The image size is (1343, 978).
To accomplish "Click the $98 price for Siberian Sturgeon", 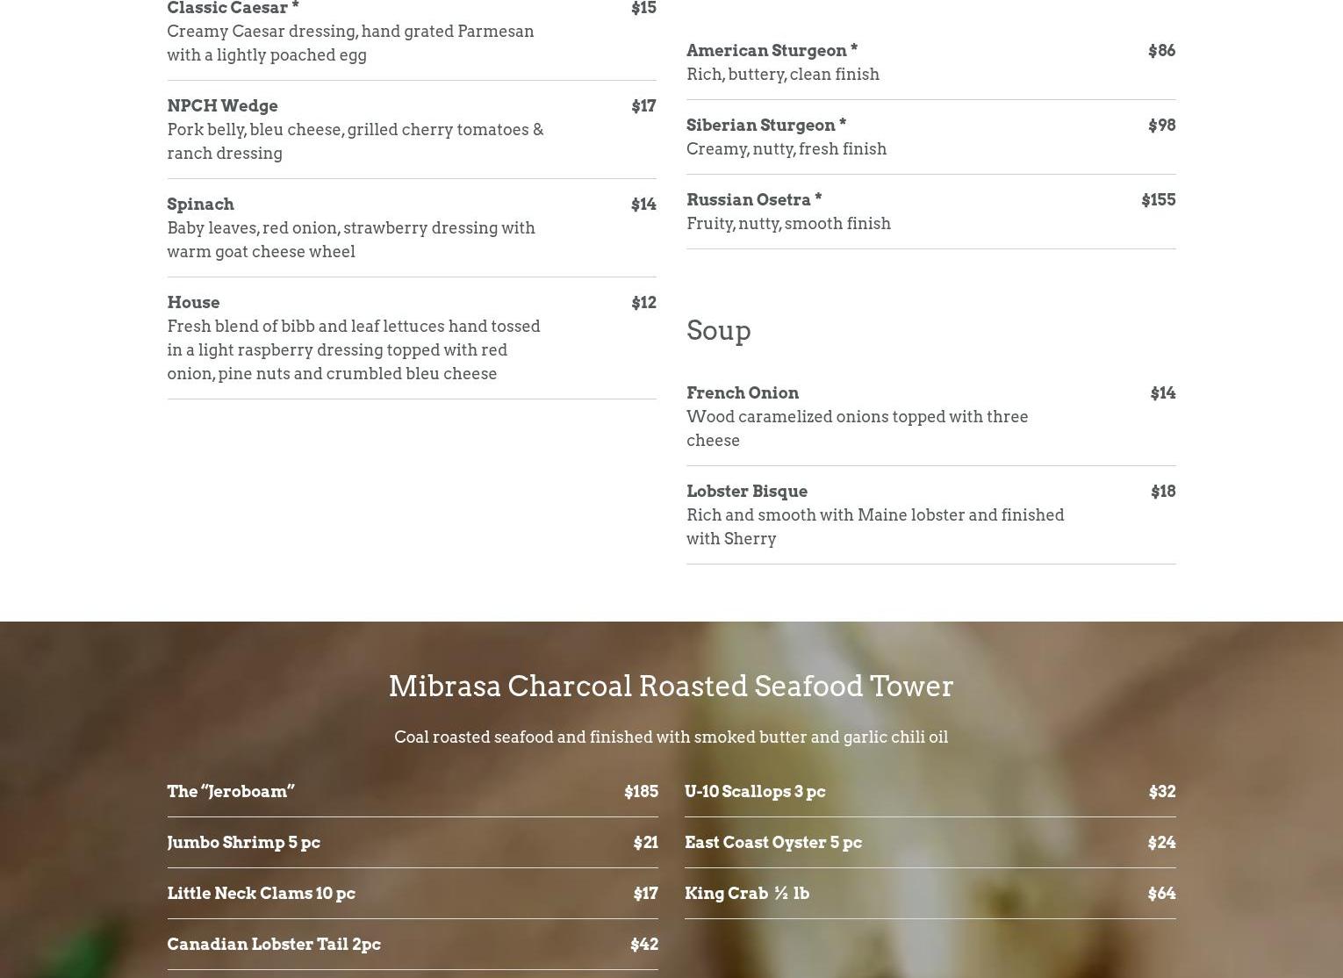I will click(1161, 125).
